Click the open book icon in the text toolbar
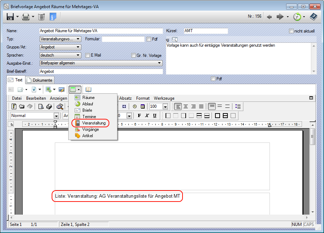Image resolution: width=324 pixels, height=233 pixels. click(x=88, y=89)
